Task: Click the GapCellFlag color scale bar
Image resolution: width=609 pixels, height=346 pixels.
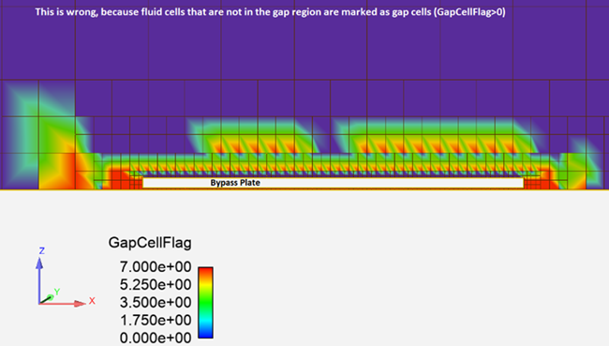Action: click(x=205, y=303)
